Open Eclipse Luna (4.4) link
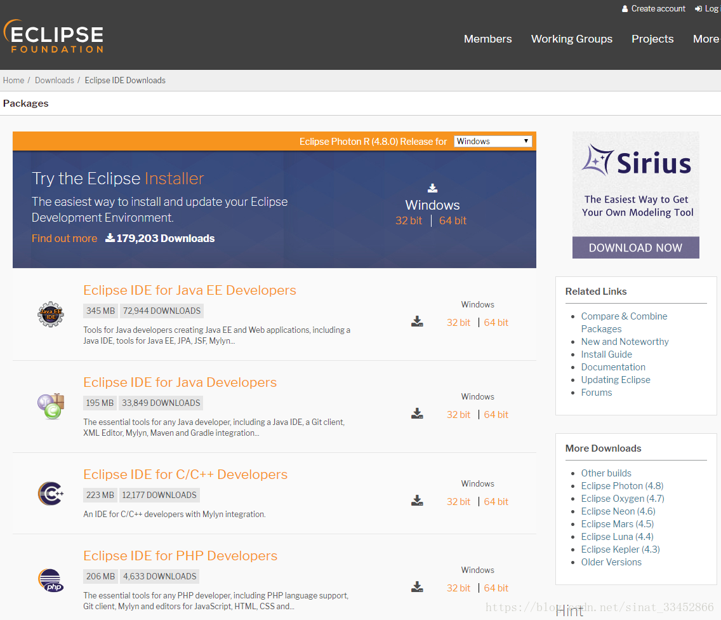Screen dimensions: 721x620 (617, 537)
